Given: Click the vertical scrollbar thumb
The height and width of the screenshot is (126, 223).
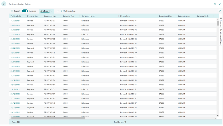Looking at the screenshot, I should point(218,23).
